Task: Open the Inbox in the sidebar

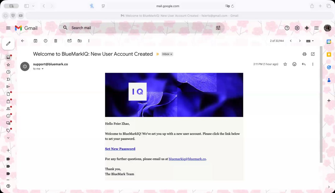Action: coord(8,57)
